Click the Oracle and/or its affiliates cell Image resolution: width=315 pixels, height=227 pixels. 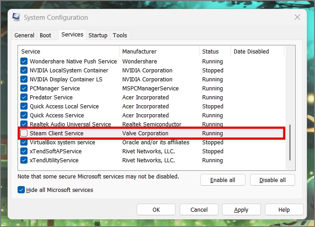[156, 142]
